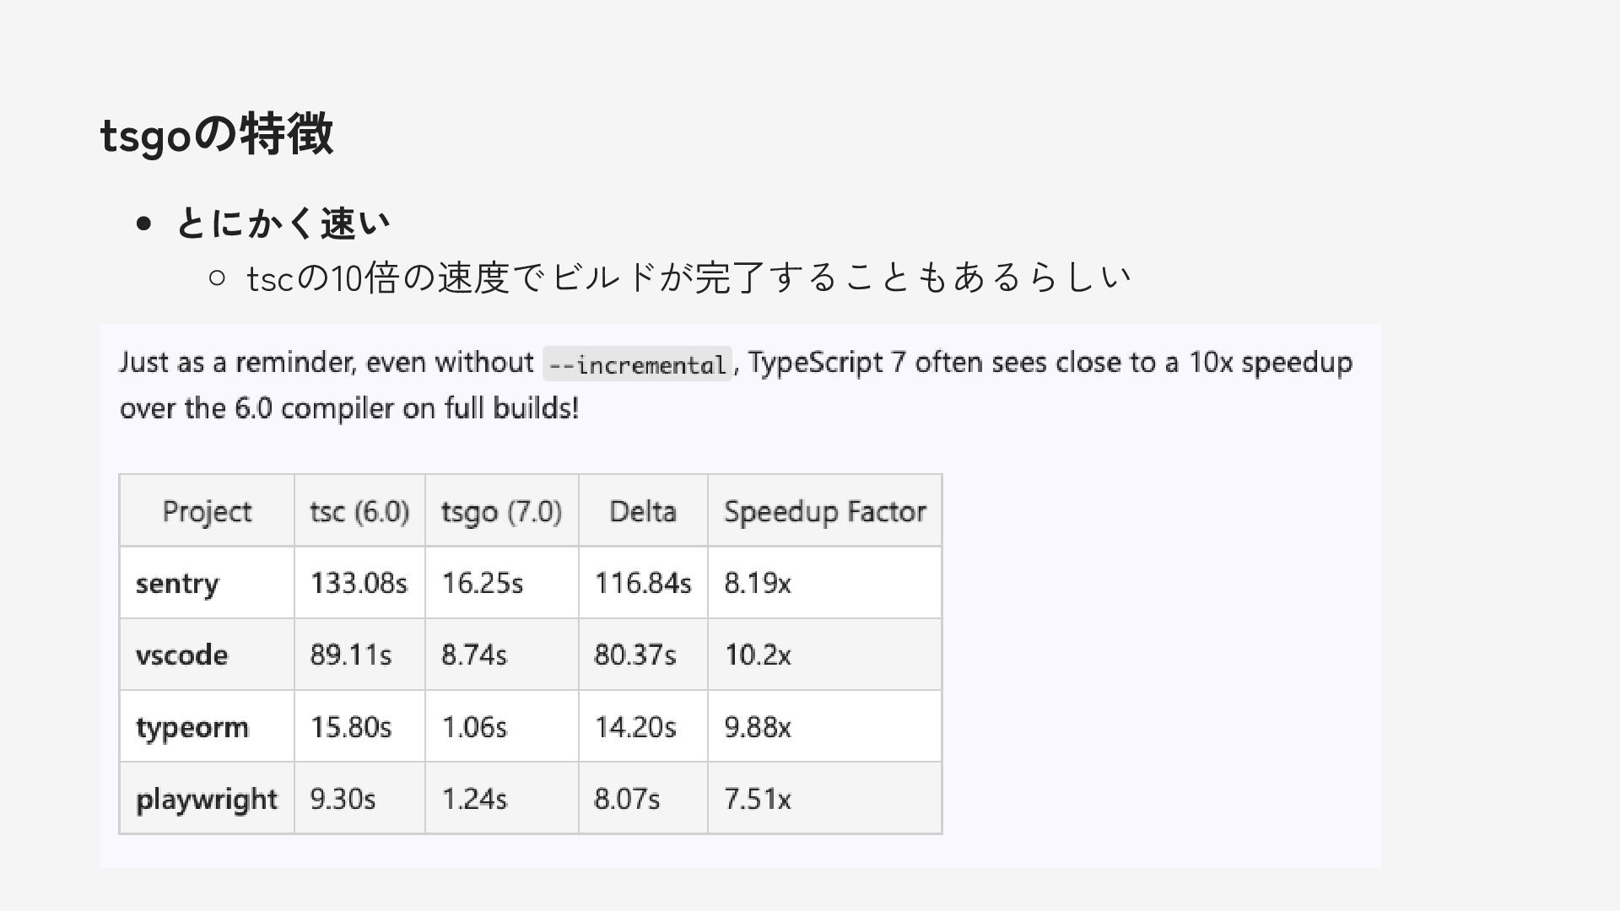This screenshot has height=911, width=1620.
Task: Click the "tsgo (7.0)" column header
Action: tap(501, 511)
